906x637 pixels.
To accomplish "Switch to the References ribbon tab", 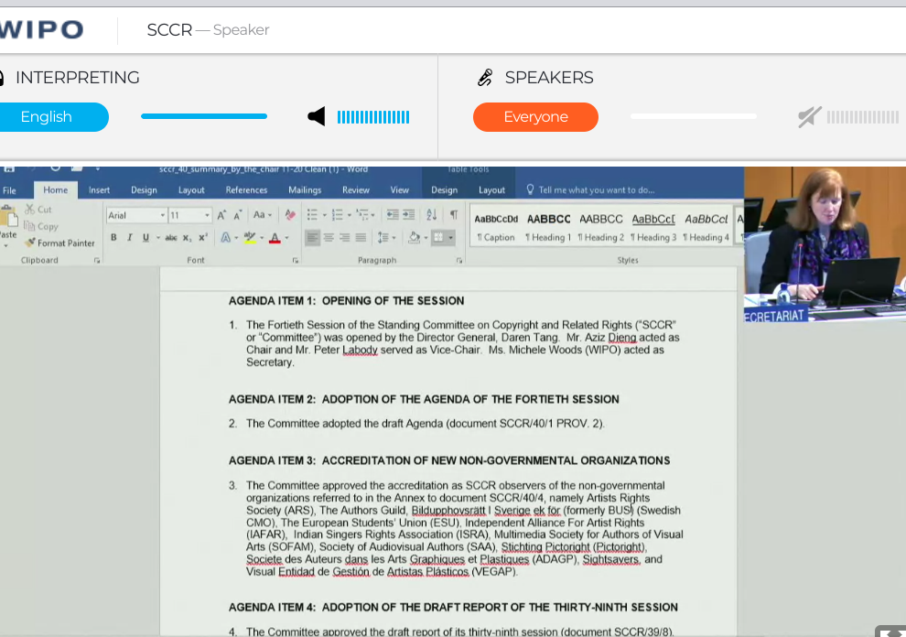I will click(x=246, y=190).
